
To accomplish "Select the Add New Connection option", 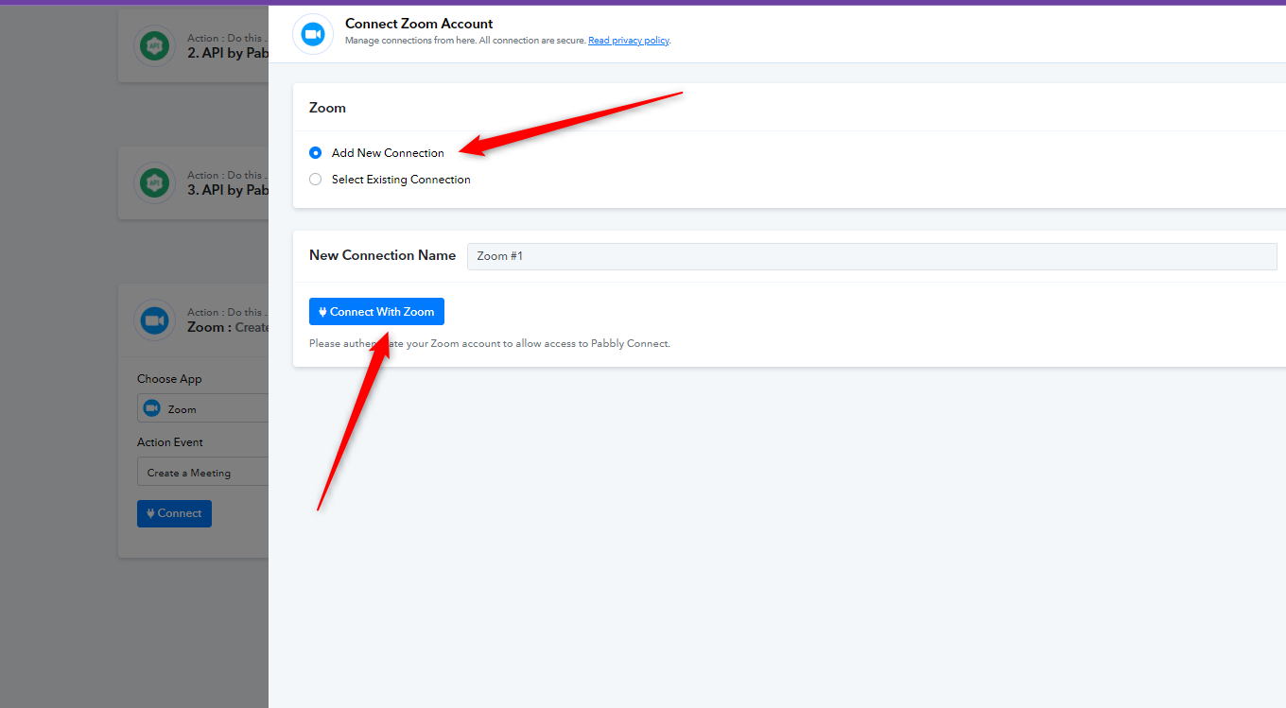I will tap(316, 153).
